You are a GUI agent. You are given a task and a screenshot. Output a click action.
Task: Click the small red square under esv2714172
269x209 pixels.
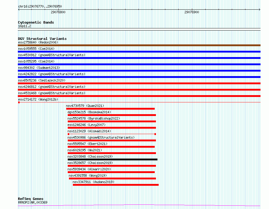tap(19, 102)
